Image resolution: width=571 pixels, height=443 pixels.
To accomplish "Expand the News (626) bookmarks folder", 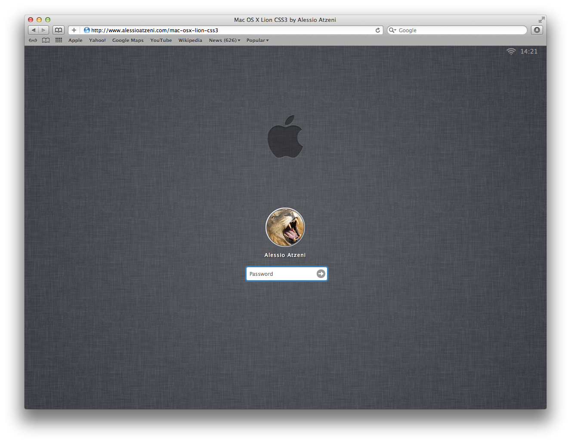I will 225,40.
